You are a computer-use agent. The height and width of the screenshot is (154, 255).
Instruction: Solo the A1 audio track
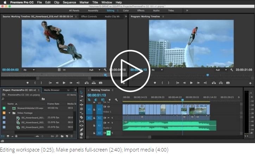[x=112, y=118]
